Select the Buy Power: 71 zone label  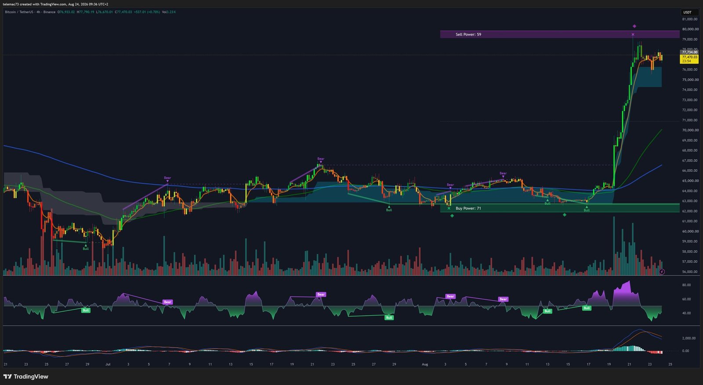pyautogui.click(x=468, y=208)
